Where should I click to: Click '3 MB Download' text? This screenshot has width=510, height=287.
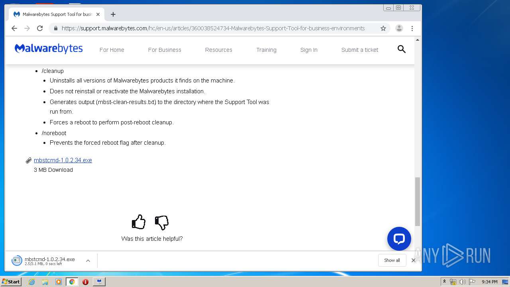click(x=53, y=170)
